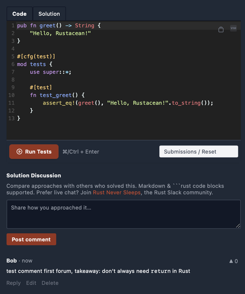The width and height of the screenshot is (245, 294).
Task: Toggle VIM mode in the code editor
Action: click(233, 29)
